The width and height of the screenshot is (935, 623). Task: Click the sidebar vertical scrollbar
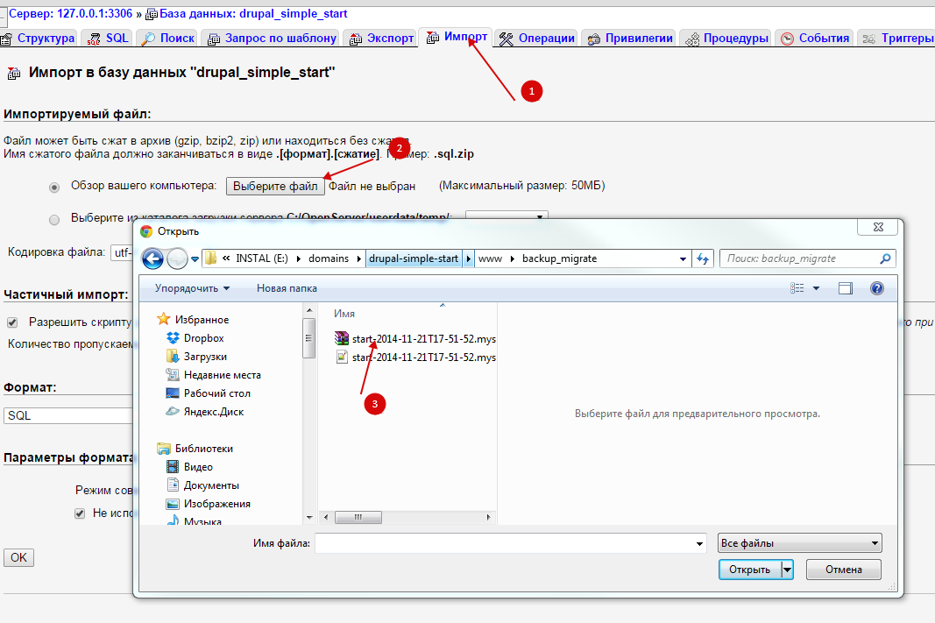tap(308, 412)
